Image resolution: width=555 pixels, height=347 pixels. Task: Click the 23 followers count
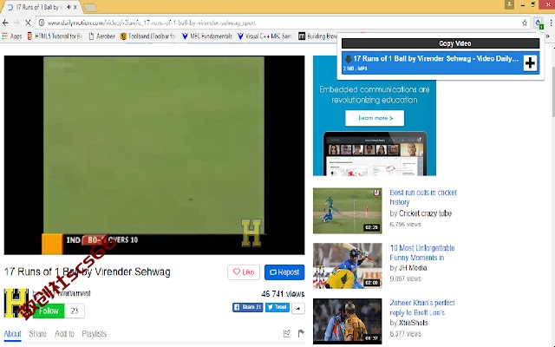[x=75, y=311]
